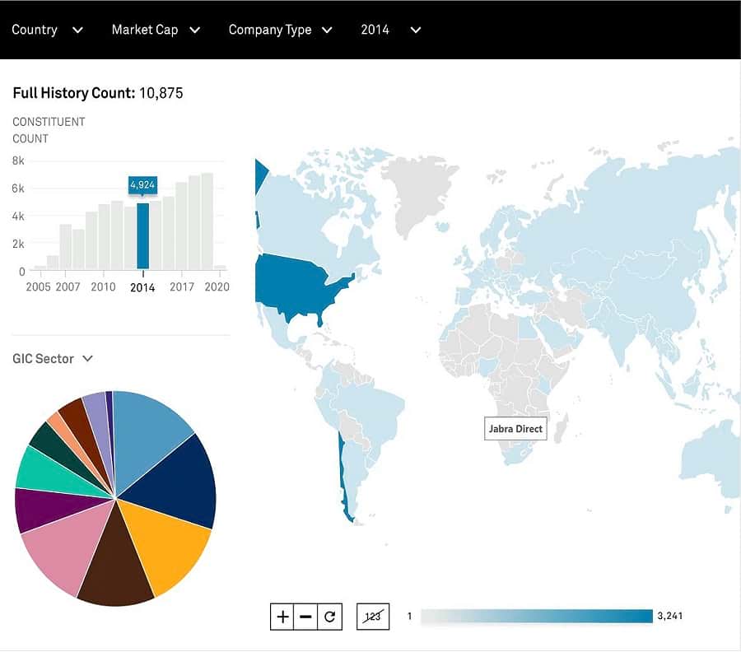Click the United States on the map
This screenshot has height=652, width=741.
(301, 284)
